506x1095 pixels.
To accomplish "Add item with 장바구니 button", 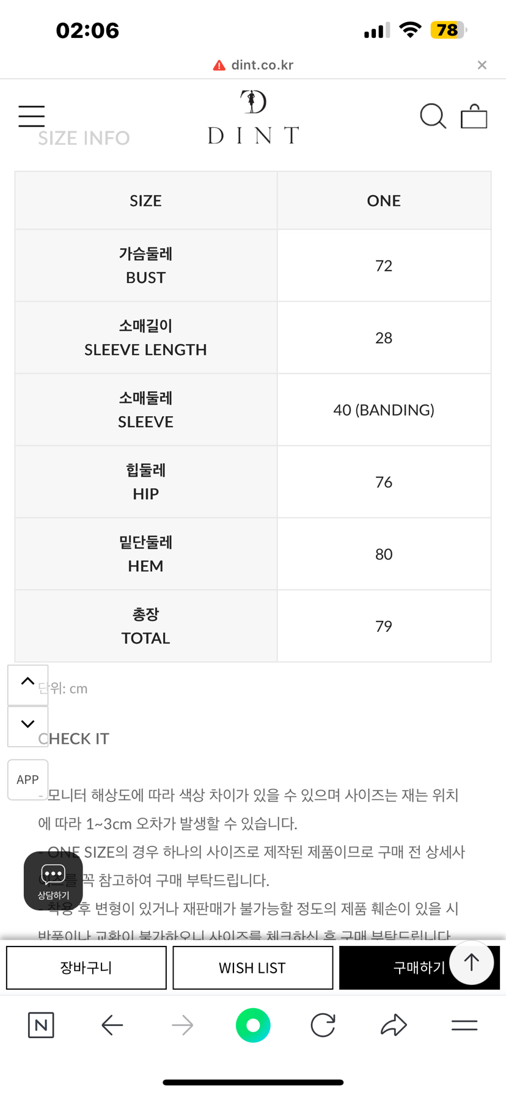I will (x=86, y=968).
